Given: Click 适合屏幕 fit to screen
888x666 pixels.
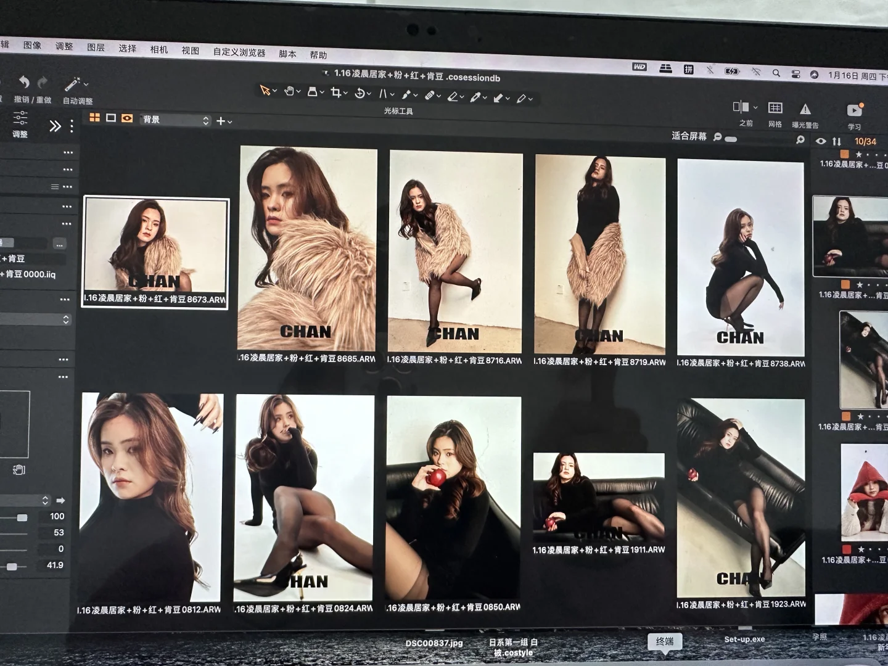Looking at the screenshot, I should (689, 136).
